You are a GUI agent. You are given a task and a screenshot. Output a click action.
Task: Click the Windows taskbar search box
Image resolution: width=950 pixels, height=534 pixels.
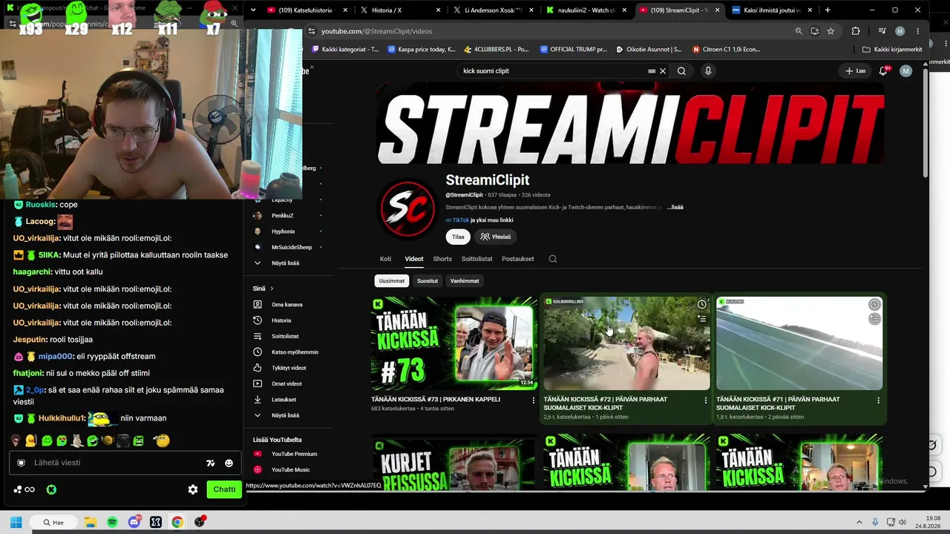tap(53, 522)
